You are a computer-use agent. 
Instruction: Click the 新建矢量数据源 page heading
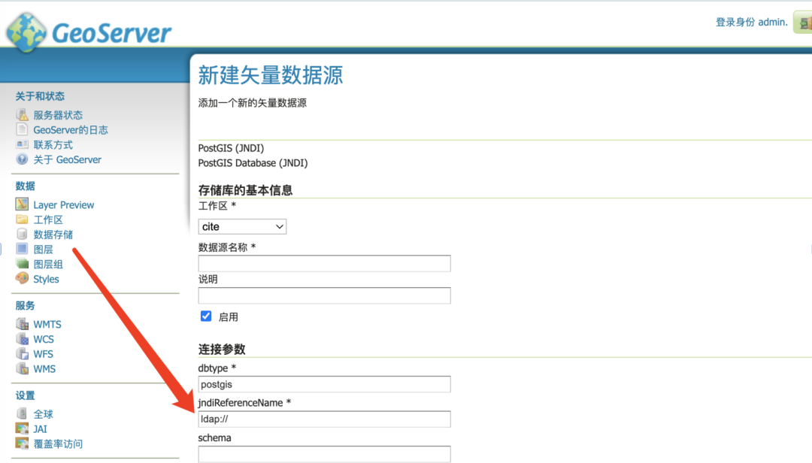(271, 75)
